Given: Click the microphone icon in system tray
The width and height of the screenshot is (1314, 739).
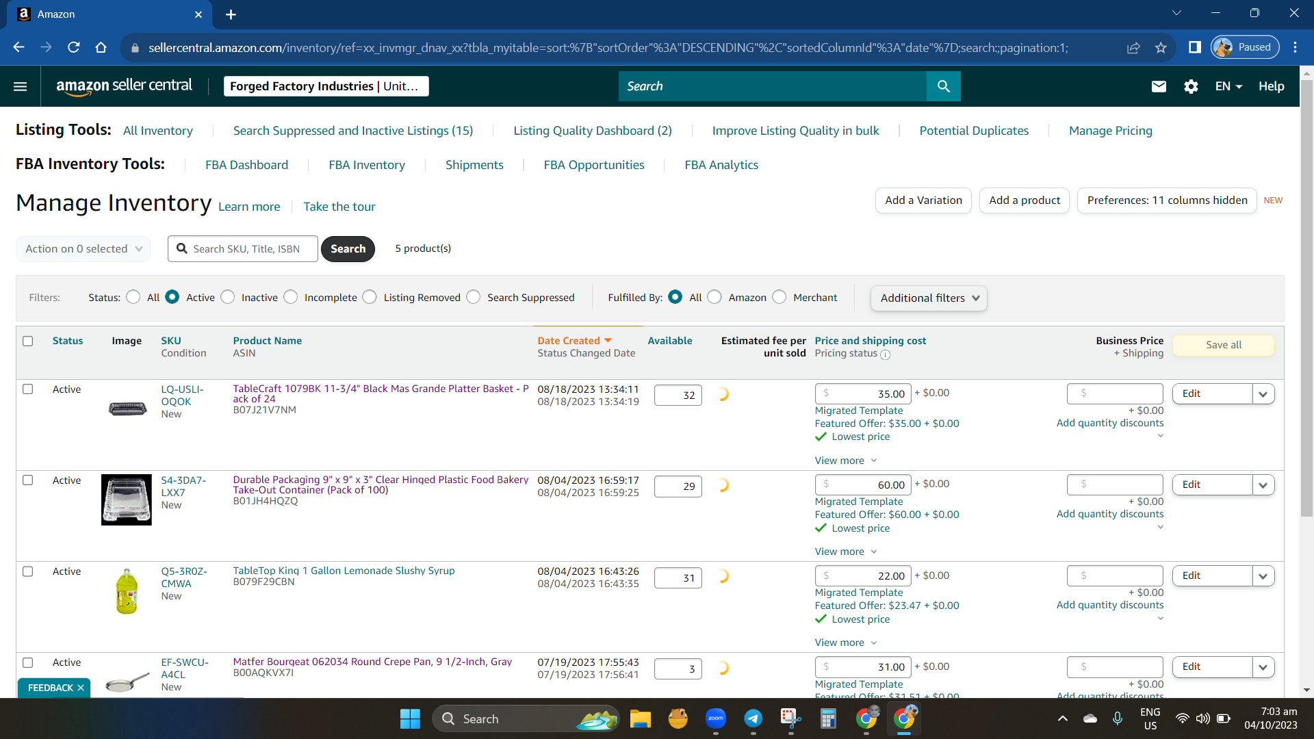Looking at the screenshot, I should click(x=1117, y=718).
